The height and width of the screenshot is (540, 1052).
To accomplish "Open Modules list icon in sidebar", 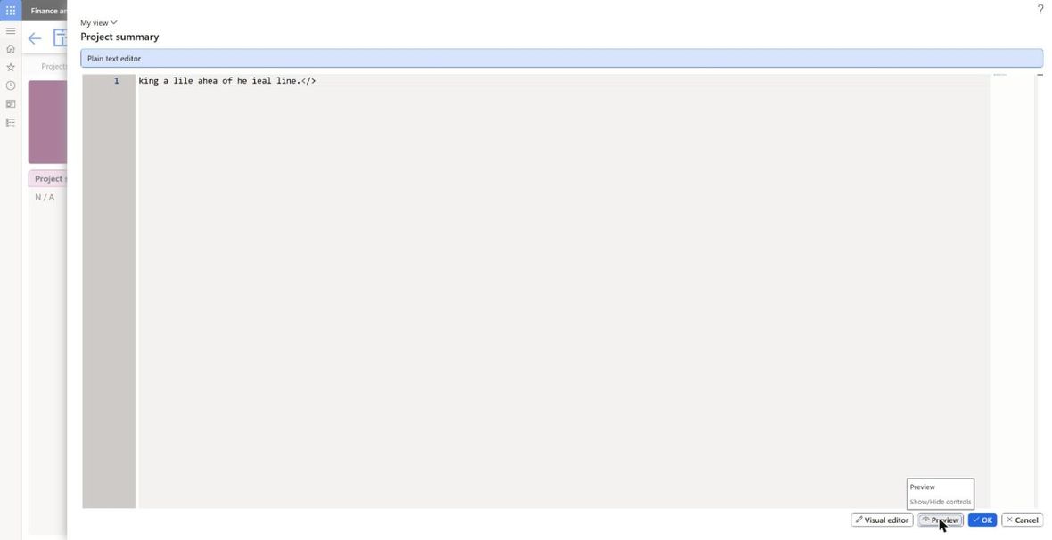I will click(11, 123).
